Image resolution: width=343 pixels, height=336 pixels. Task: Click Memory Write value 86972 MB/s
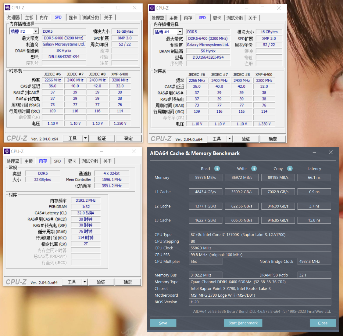(x=242, y=177)
